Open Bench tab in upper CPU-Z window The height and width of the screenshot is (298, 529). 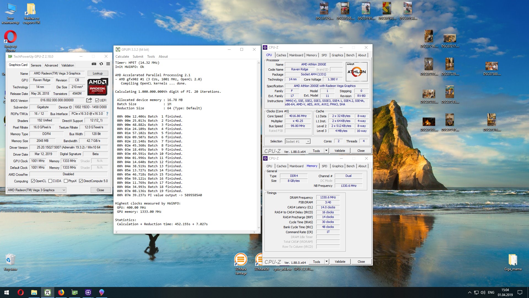click(350, 55)
